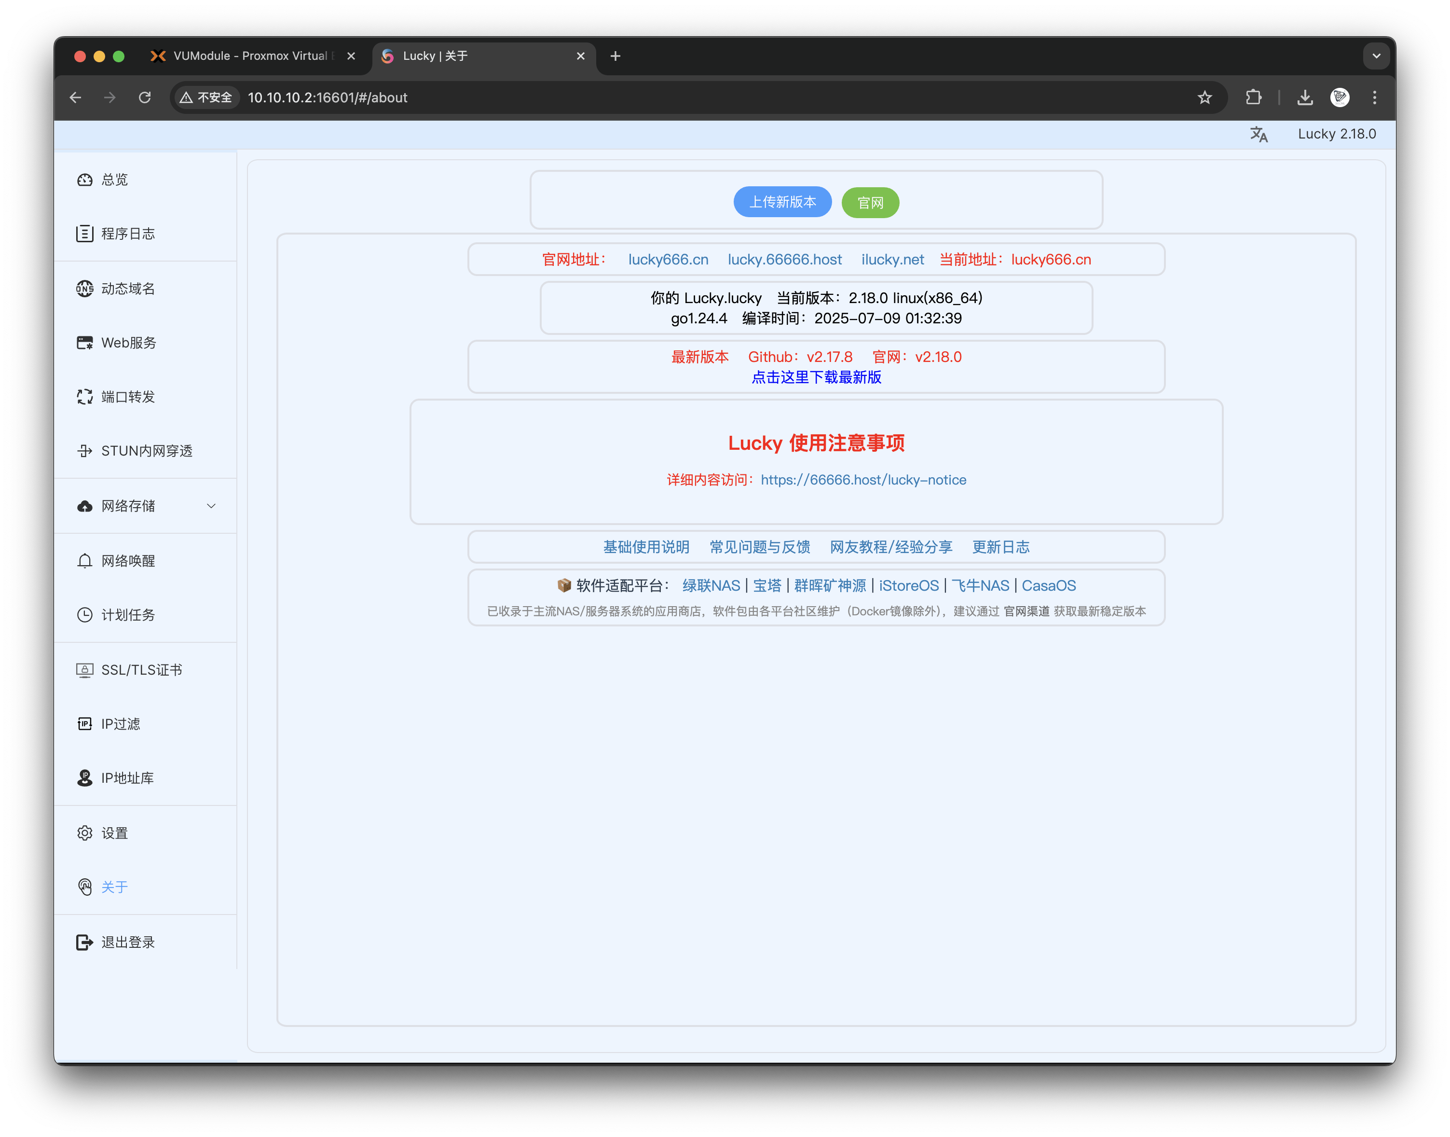Viewport: 1450px width, 1137px height.
Task: Open Chrome's three-dot menu
Action: tap(1374, 98)
